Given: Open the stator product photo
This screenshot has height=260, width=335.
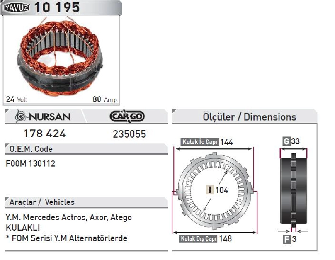Looking at the screenshot, I should (x=61, y=56).
